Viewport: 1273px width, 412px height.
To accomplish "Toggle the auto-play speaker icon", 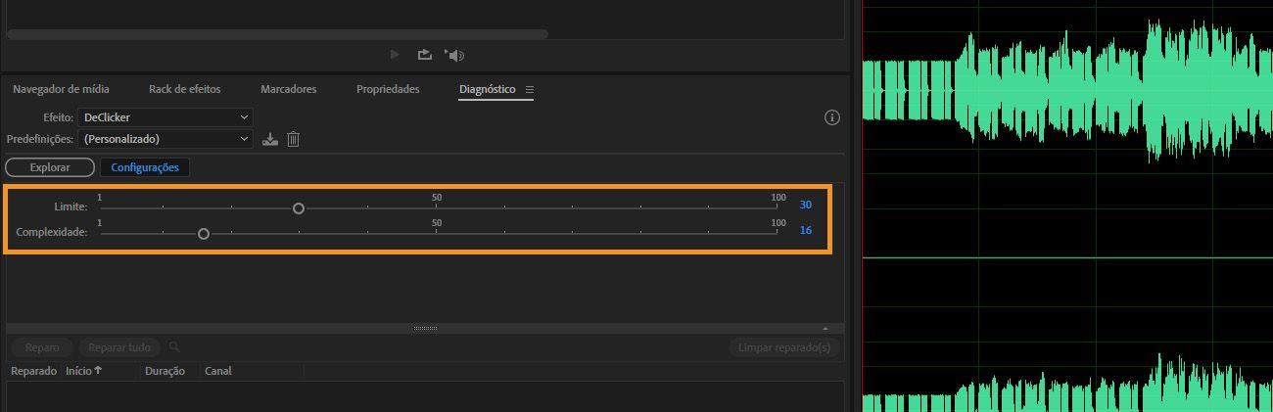I will click(x=453, y=55).
